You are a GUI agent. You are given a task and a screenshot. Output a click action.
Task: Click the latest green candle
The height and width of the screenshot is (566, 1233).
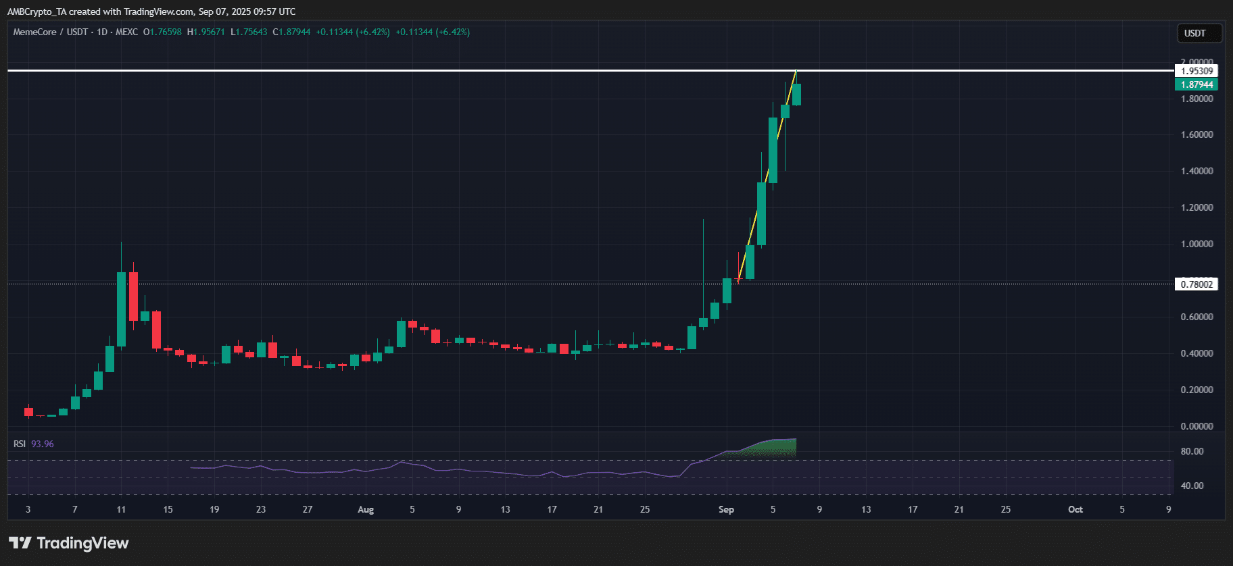(x=796, y=95)
